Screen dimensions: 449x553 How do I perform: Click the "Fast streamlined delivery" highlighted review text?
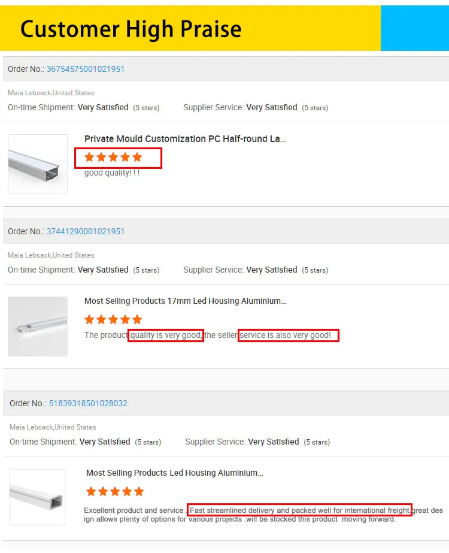click(x=299, y=510)
